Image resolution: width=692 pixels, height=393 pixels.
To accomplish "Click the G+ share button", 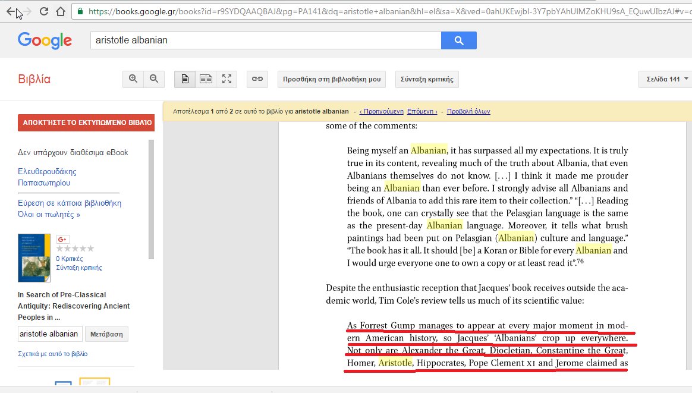I will tap(62, 240).
